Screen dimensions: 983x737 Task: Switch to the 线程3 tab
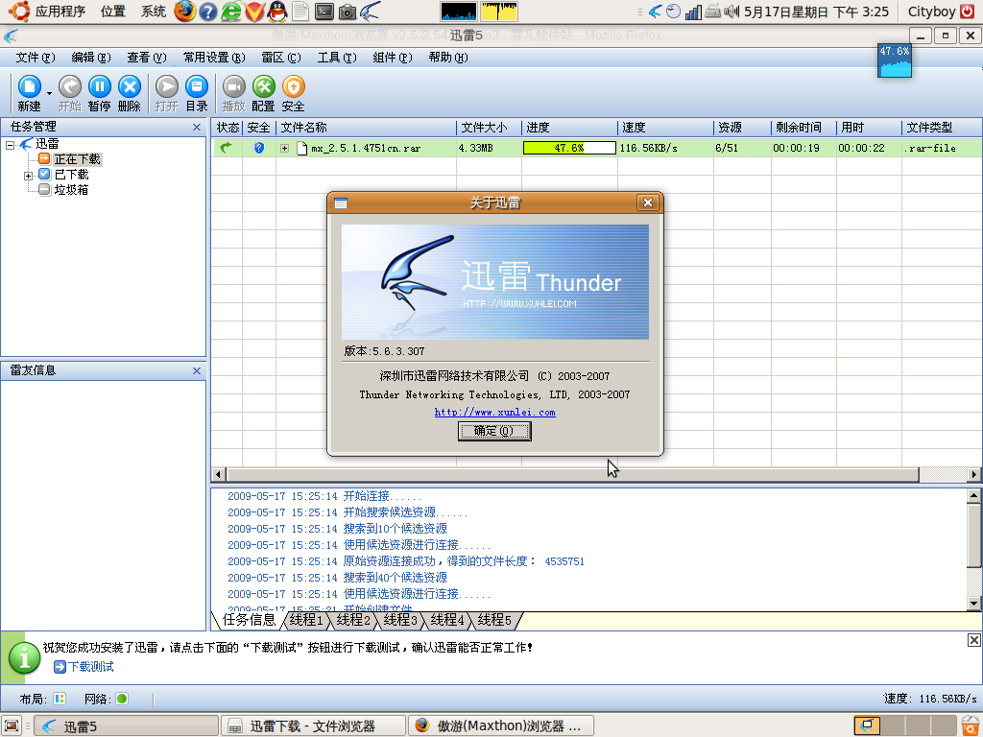click(400, 621)
